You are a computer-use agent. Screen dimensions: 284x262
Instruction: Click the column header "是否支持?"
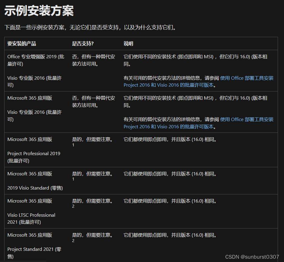[x=83, y=43]
